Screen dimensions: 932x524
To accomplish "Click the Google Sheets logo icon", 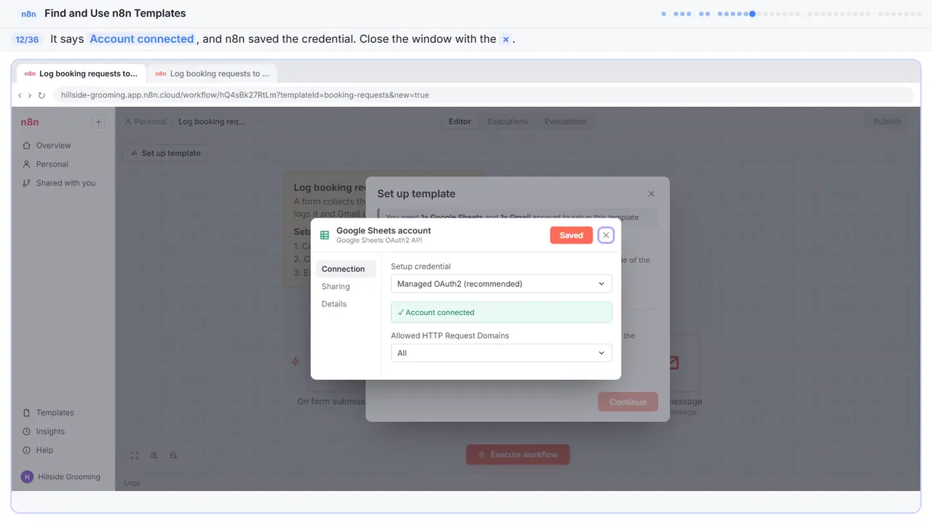I will click(x=325, y=235).
